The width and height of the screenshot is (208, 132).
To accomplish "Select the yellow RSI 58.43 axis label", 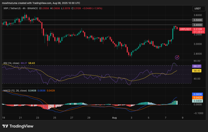I will (x=196, y=71).
